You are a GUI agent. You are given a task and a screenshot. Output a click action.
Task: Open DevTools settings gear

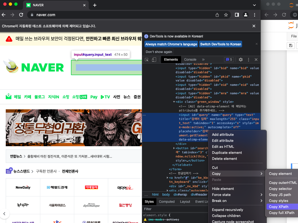[240, 60]
